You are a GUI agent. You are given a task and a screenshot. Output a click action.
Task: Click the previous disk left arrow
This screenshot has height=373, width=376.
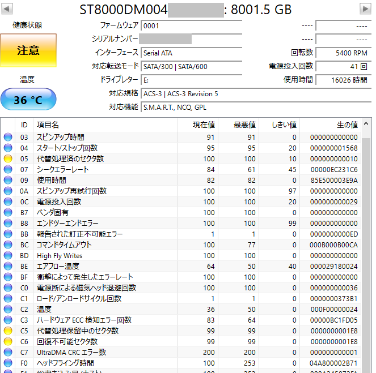point(9,9)
